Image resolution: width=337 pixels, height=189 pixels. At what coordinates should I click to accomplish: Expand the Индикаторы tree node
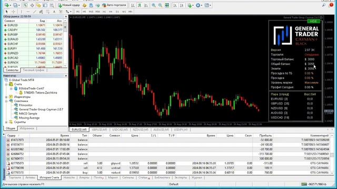click(6, 97)
